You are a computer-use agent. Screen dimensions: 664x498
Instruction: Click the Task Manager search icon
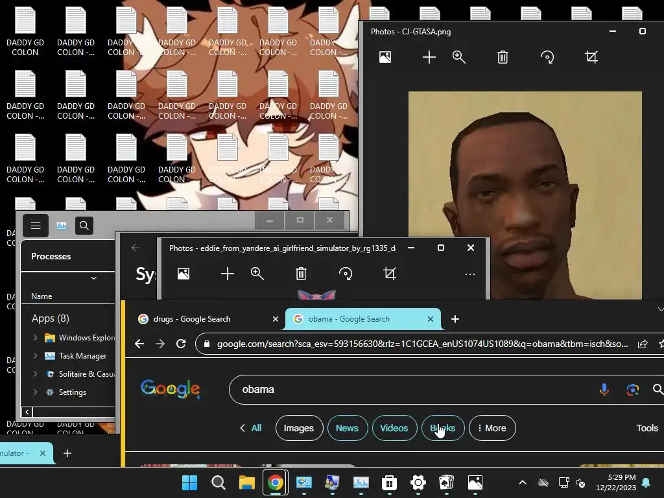tap(84, 226)
